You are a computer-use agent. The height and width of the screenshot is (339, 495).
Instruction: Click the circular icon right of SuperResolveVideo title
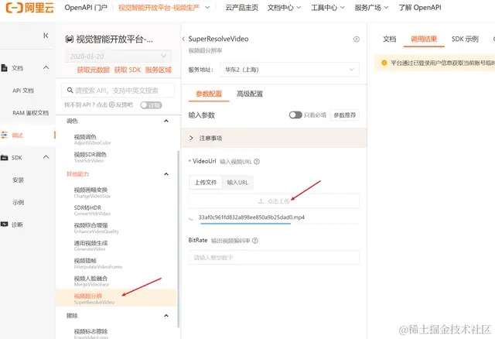coord(357,39)
